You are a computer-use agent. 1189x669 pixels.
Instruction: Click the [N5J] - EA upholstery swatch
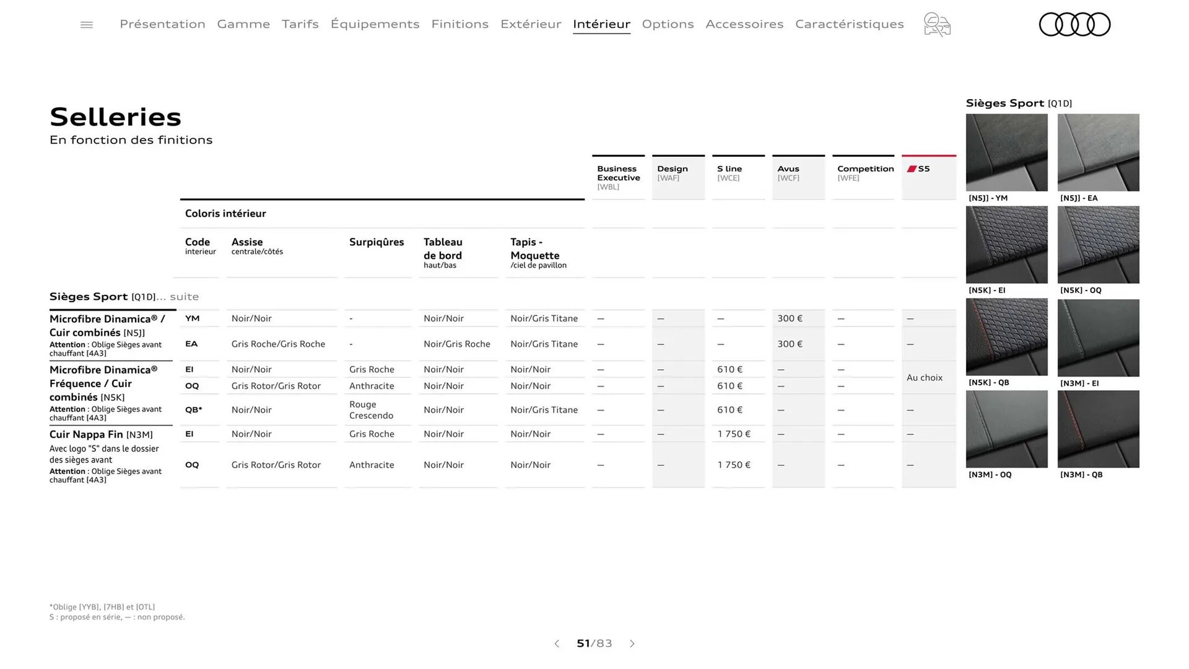tap(1099, 152)
